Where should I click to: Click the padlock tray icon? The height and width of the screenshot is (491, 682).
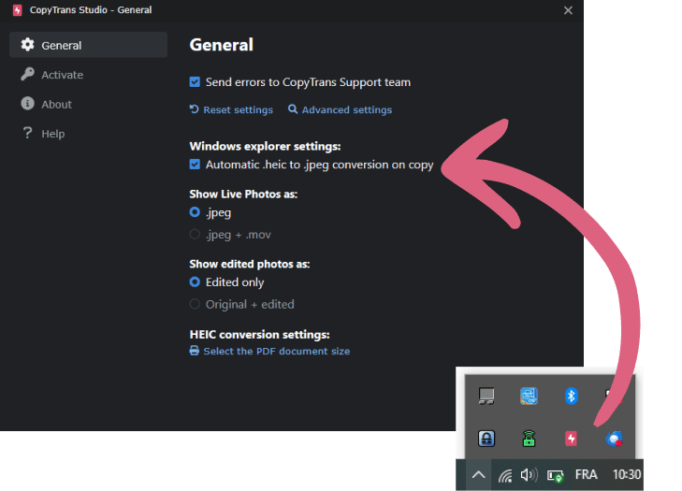(486, 439)
